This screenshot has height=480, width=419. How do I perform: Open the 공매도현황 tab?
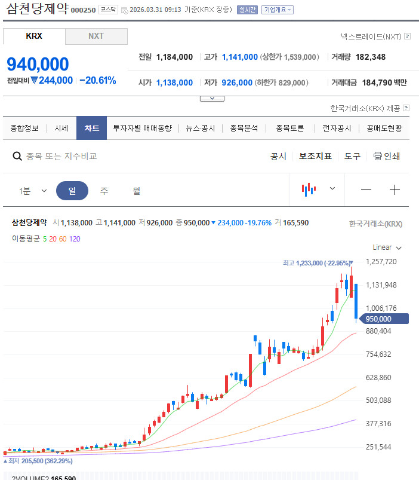coord(384,129)
